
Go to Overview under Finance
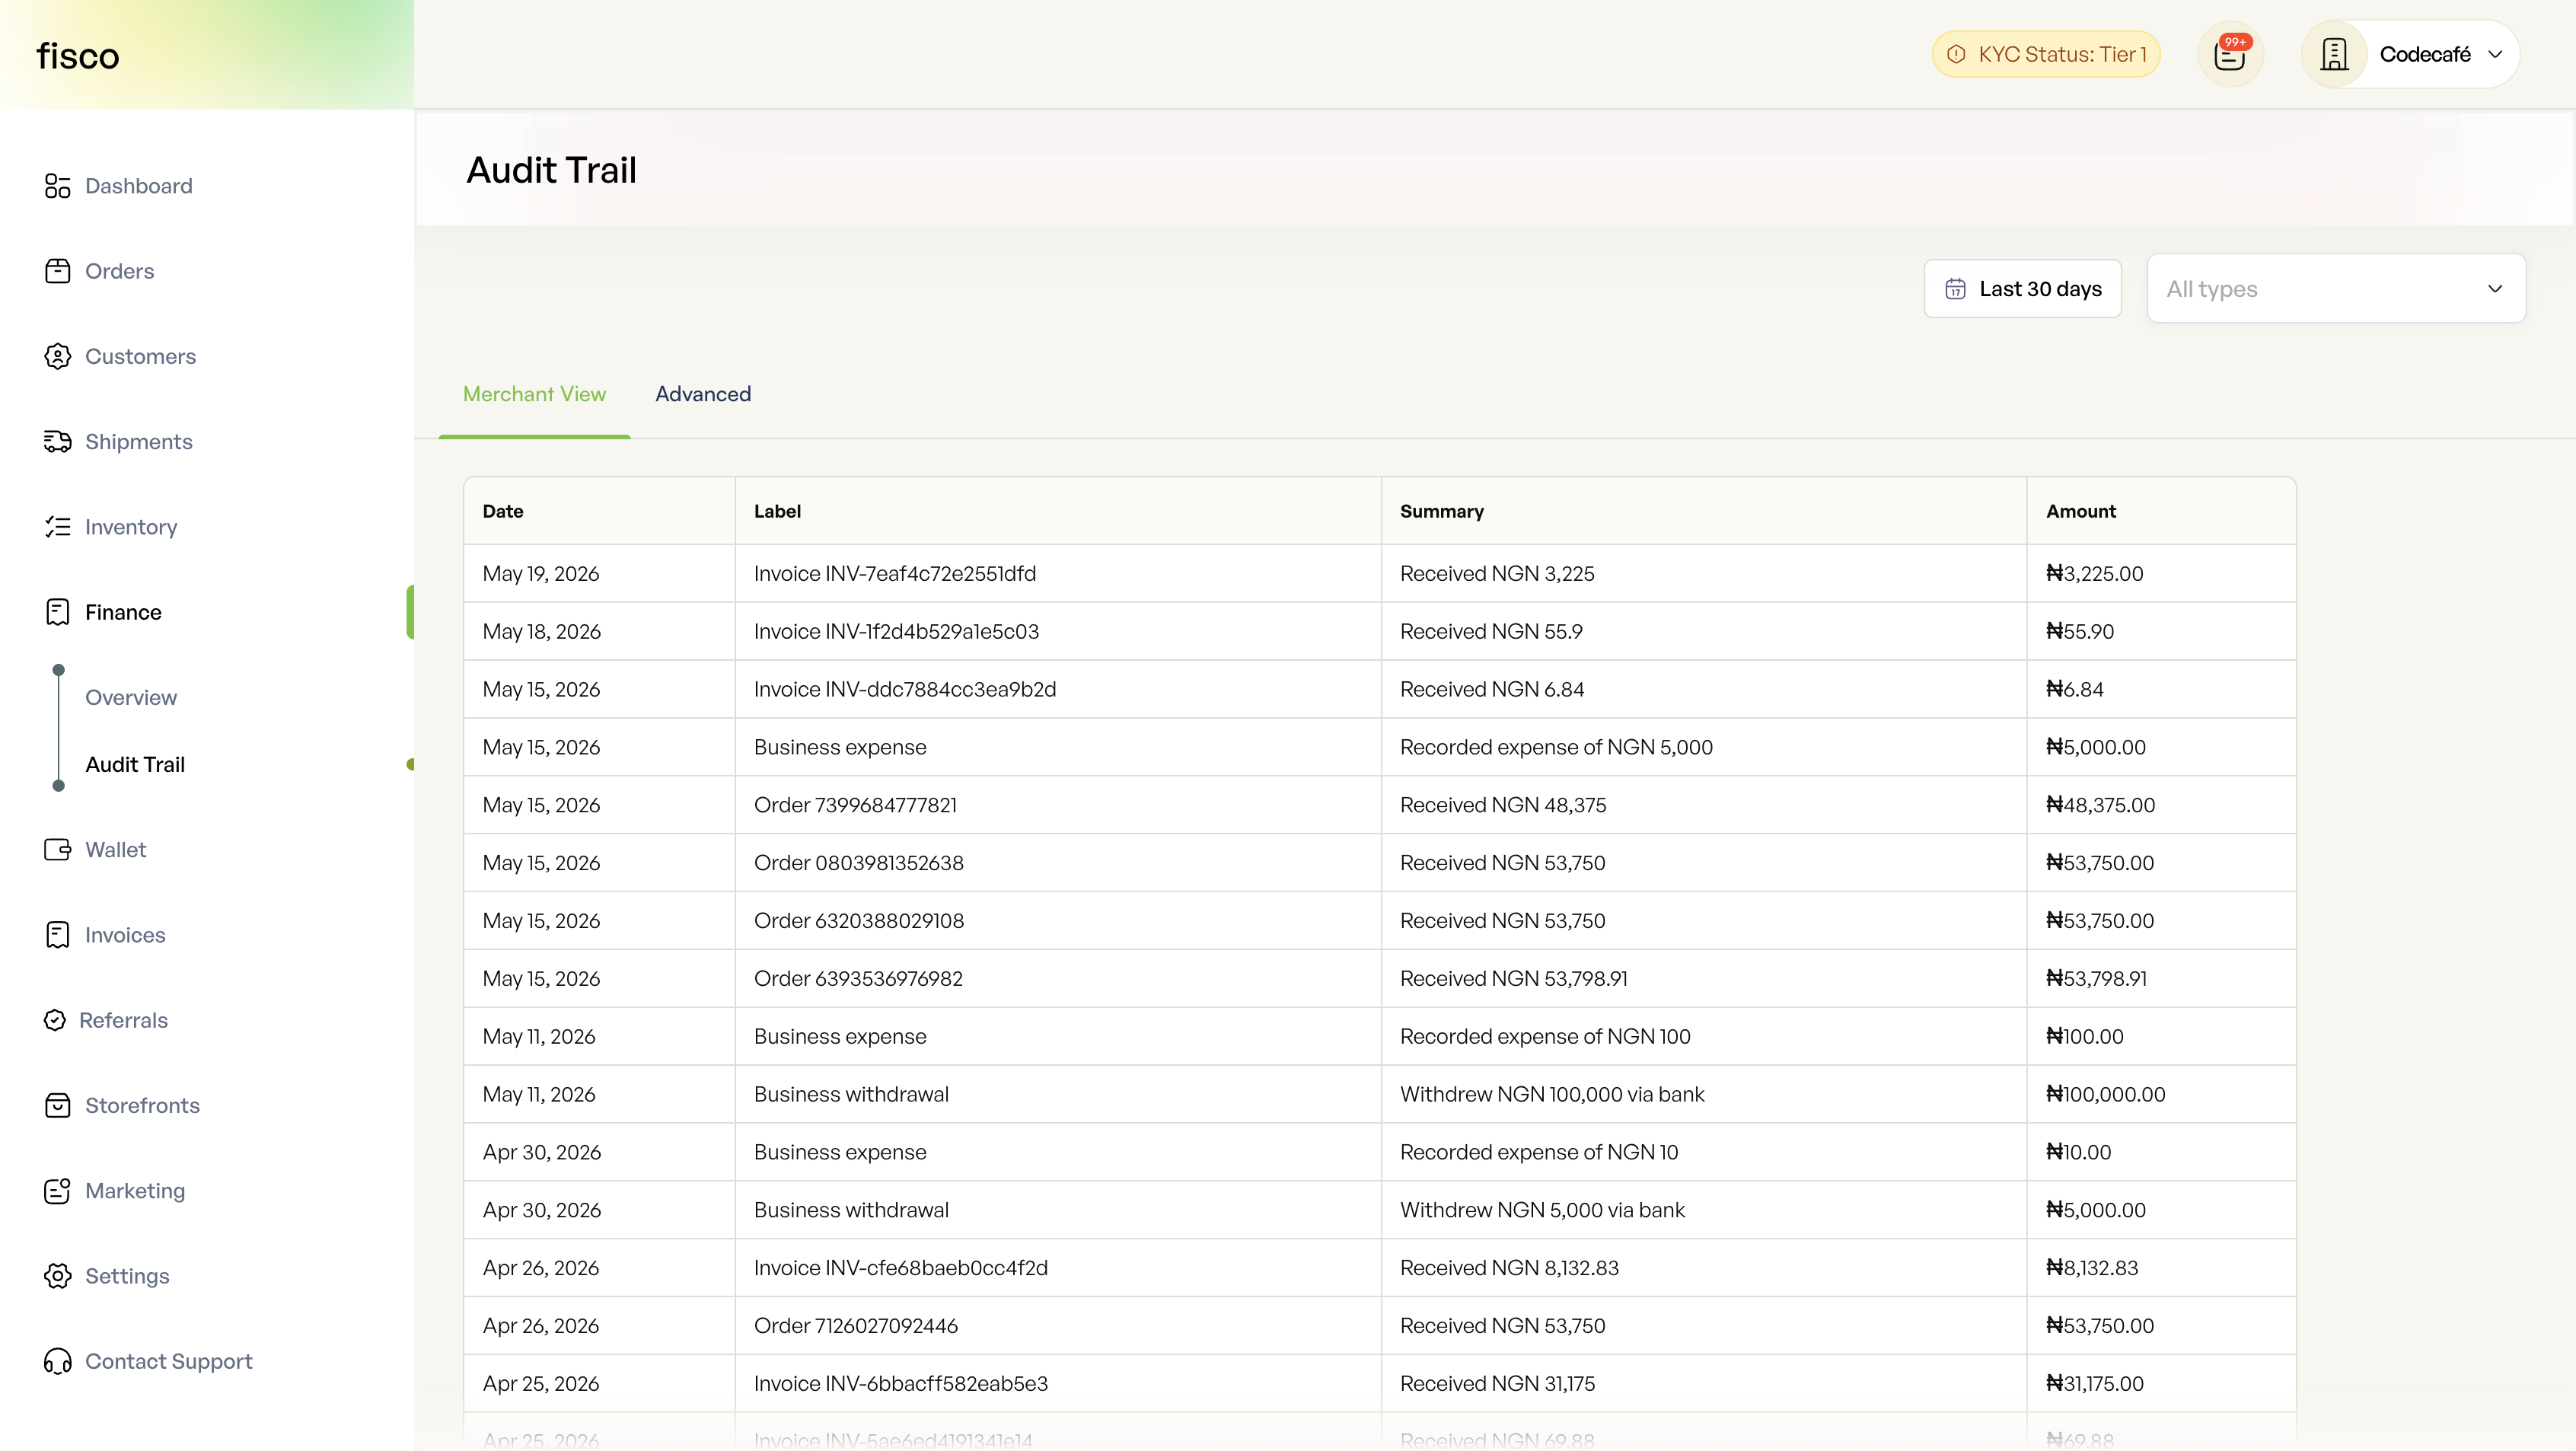(x=131, y=697)
